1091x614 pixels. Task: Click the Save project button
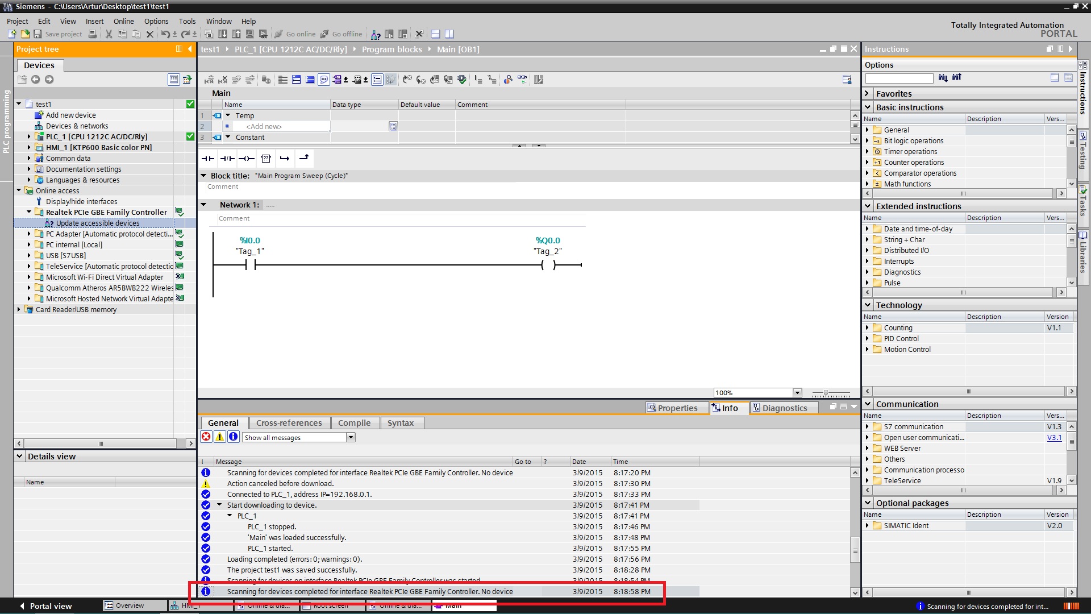pos(57,34)
